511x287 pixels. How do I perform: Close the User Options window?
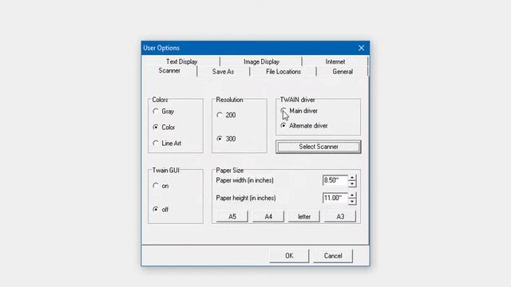coord(361,48)
